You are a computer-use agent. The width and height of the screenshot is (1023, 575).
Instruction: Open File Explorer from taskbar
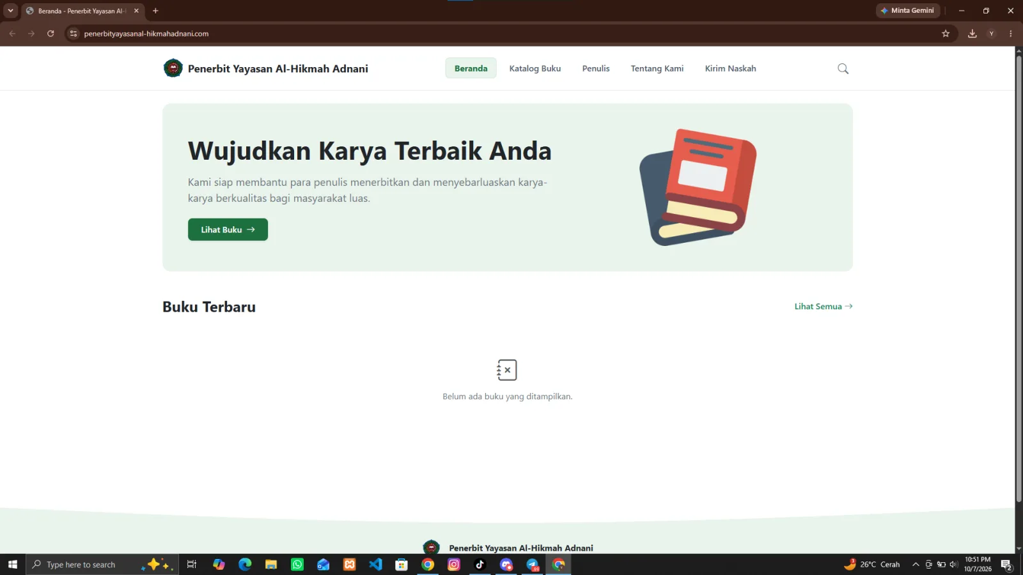click(x=271, y=564)
